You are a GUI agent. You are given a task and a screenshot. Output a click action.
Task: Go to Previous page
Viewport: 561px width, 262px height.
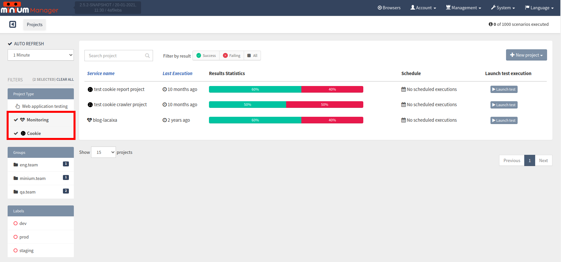pyautogui.click(x=512, y=160)
